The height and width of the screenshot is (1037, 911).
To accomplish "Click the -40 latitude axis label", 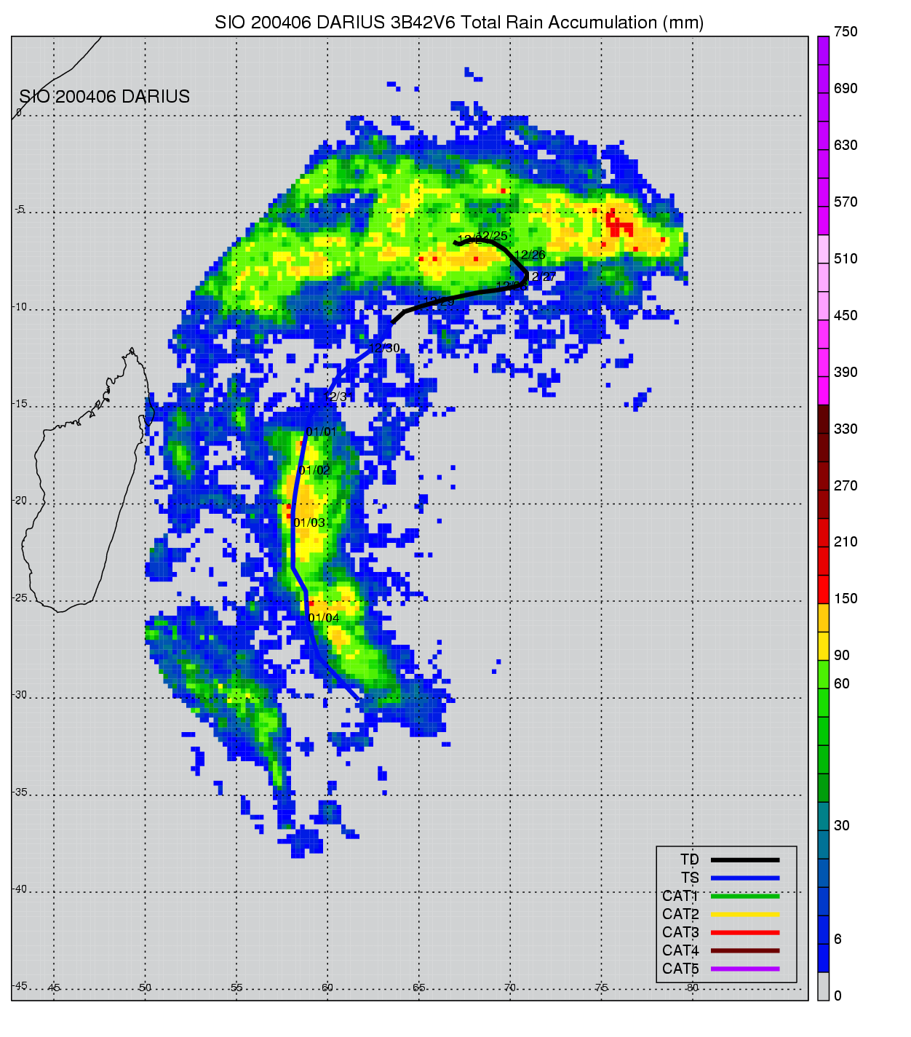I will 20,889.
